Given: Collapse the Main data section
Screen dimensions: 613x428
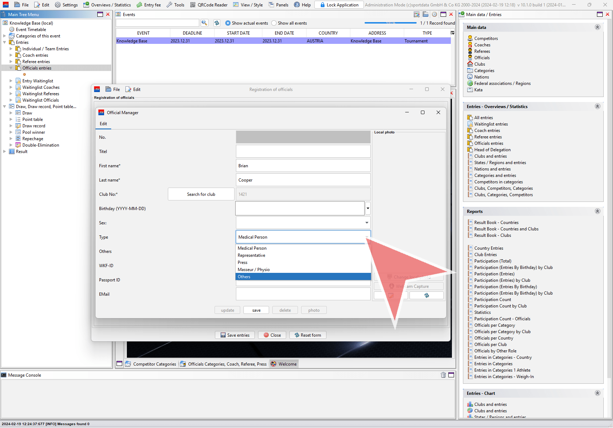Looking at the screenshot, I should [x=598, y=27].
